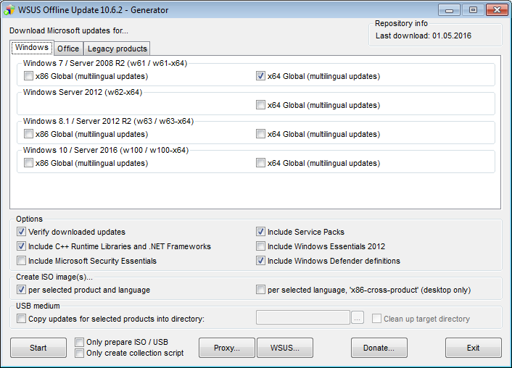Viewport: 512px width, 368px height.
Task: Open the WSUS... settings button
Action: [x=285, y=348]
